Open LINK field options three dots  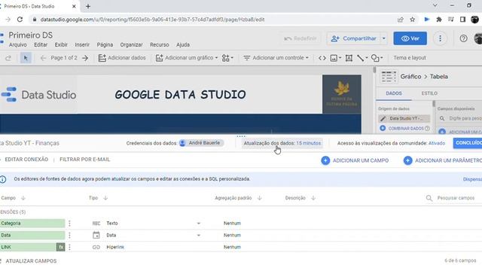point(69,247)
